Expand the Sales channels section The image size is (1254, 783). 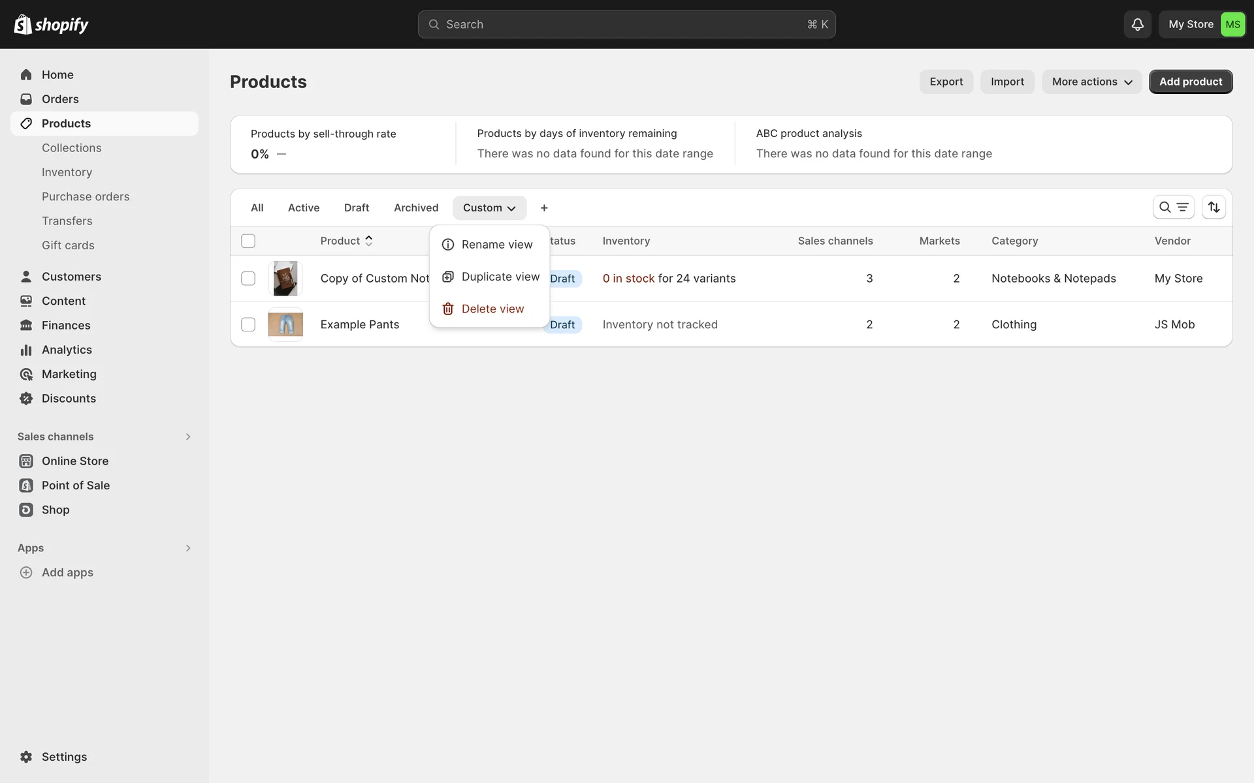coord(188,437)
